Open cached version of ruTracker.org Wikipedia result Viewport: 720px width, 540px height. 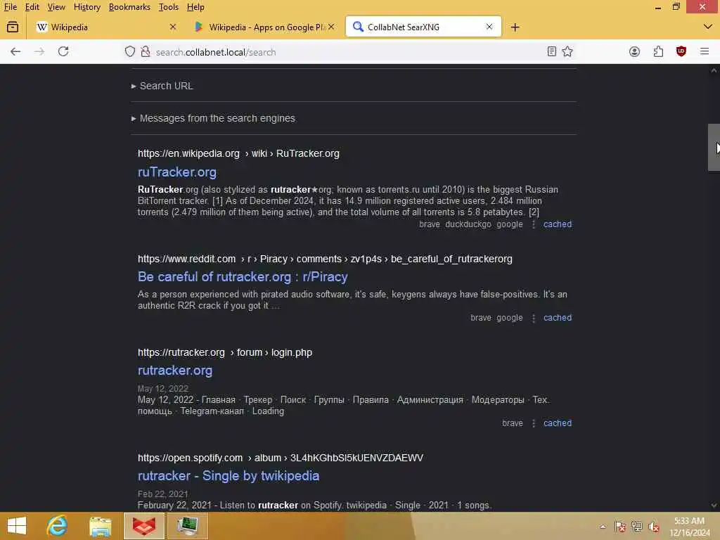pyautogui.click(x=558, y=224)
